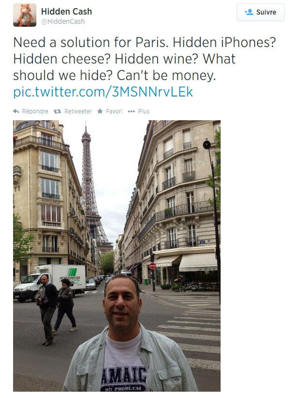Screen dimensions: 288x398
Task: Toggle the favorite star icon
Action: (100, 111)
